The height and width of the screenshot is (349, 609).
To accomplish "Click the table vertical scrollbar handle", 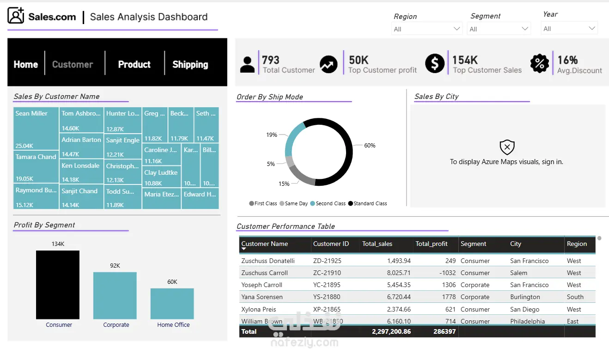I will tap(599, 239).
